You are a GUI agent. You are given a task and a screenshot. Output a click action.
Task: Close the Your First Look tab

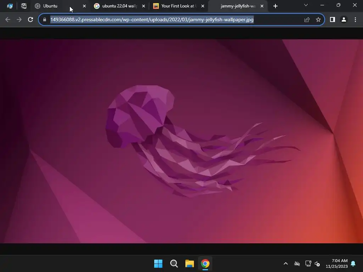coord(203,6)
